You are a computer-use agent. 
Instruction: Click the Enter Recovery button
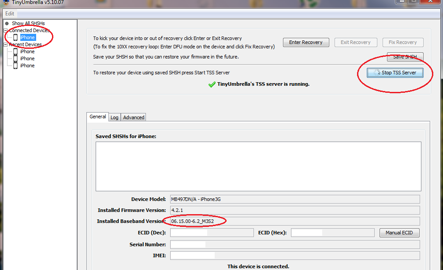306,42
